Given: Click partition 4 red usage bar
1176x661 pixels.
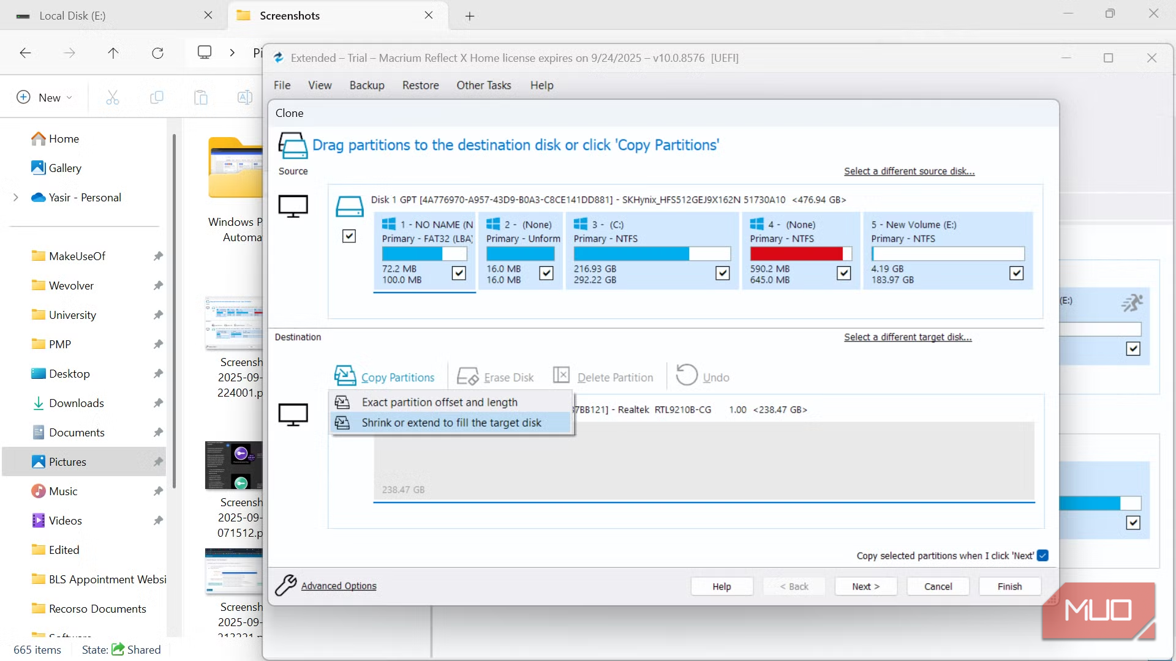Looking at the screenshot, I should tap(801, 253).
